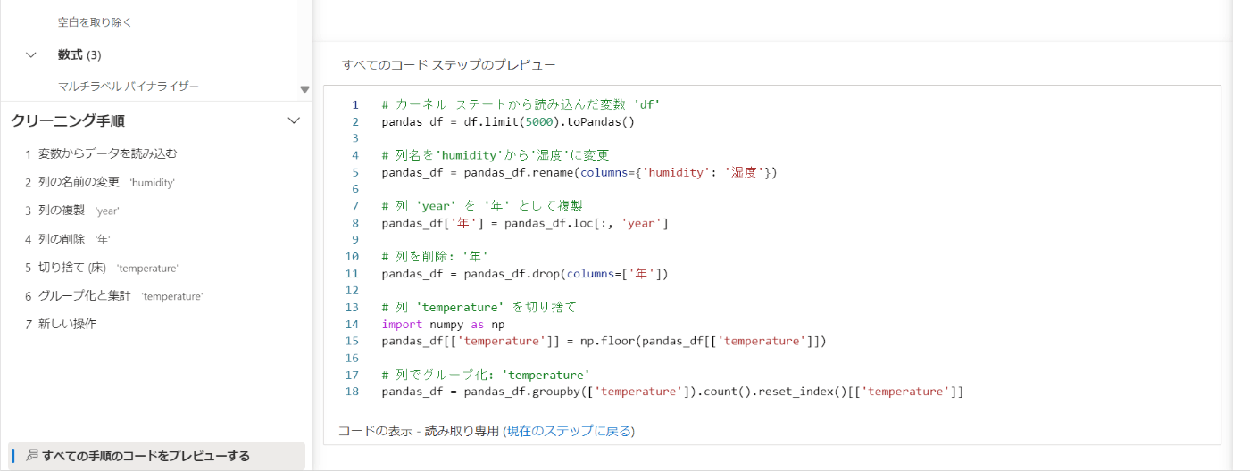Click the クリーニング手順 heading
Screen dimensions: 1250x471
(68, 120)
